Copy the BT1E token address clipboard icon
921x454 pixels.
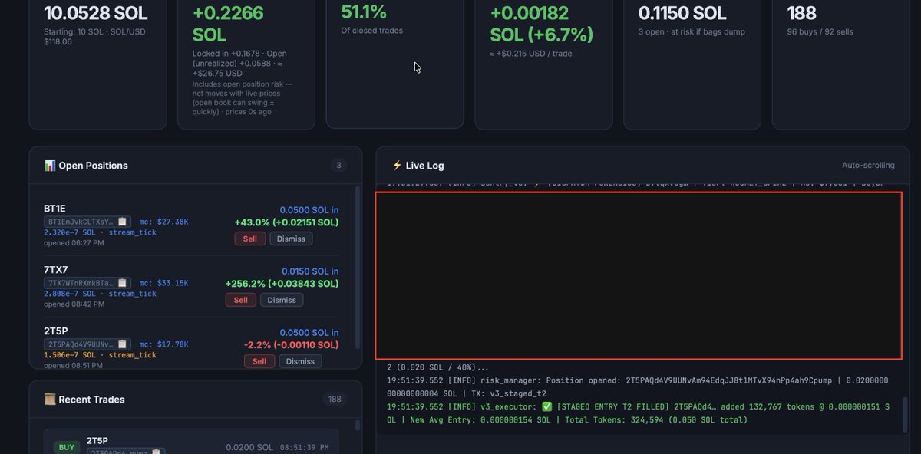(122, 222)
